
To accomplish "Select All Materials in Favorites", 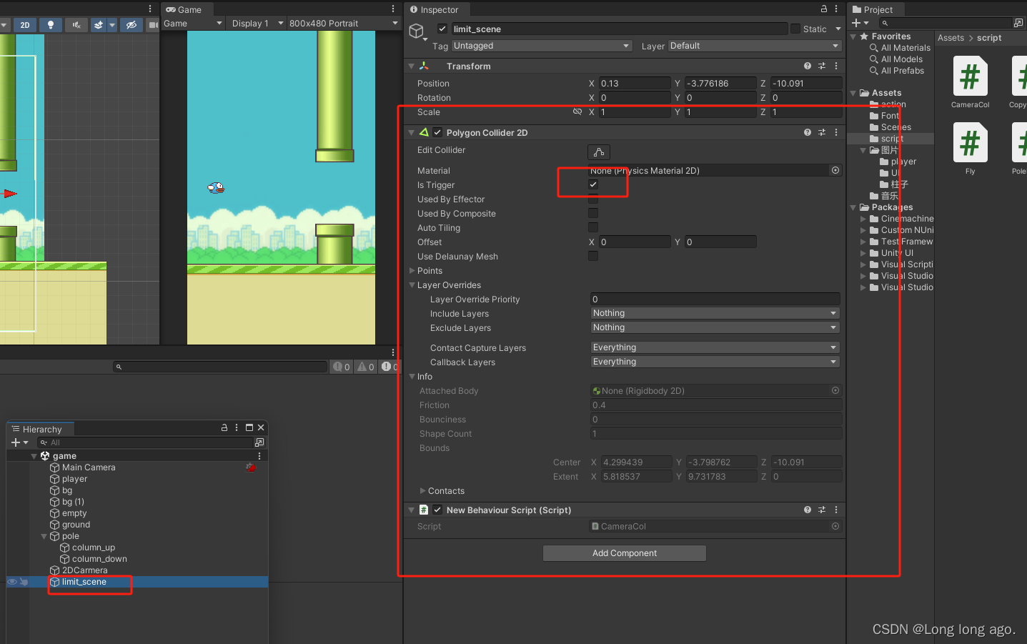I will click(x=906, y=48).
